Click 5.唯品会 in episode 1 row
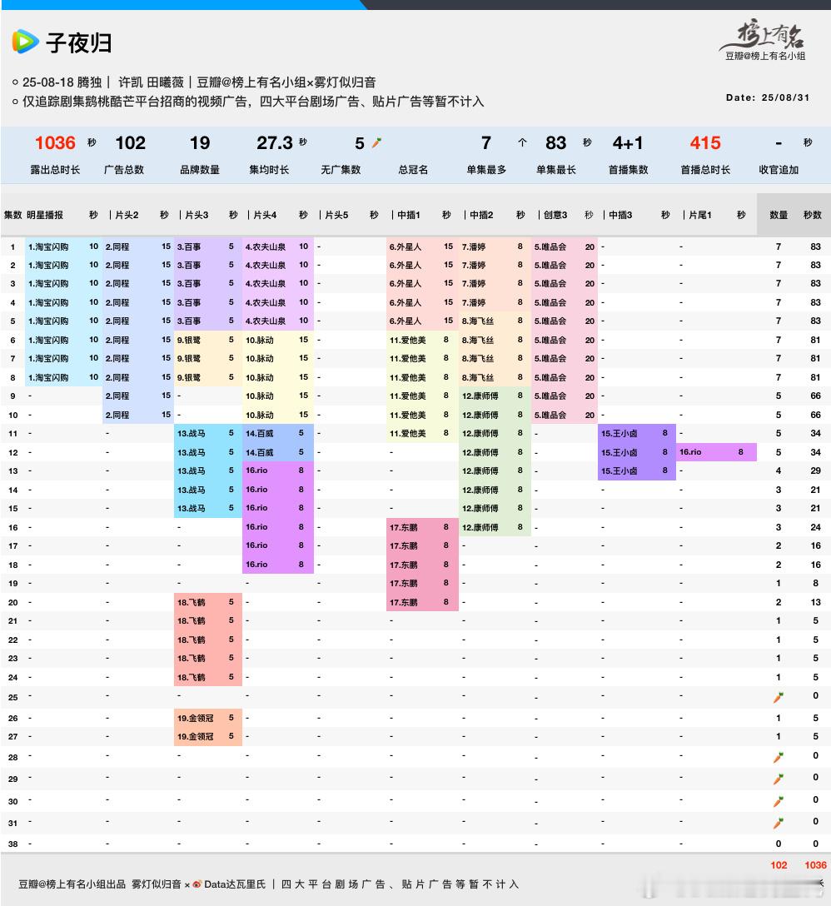This screenshot has height=906, width=831. 550,246
